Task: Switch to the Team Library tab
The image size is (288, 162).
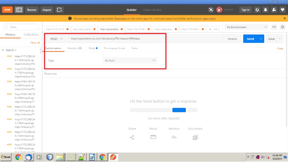Action: (x=152, y=10)
